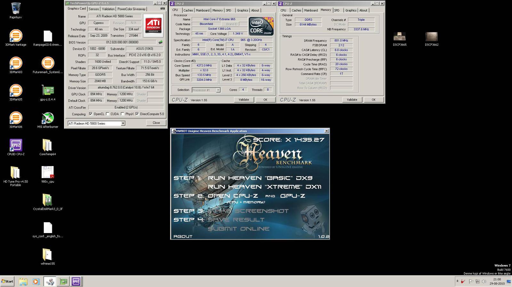Screen dimensions: 512x287
Task: Select the 3DMark03 desktop shortcut
Action: [16, 65]
